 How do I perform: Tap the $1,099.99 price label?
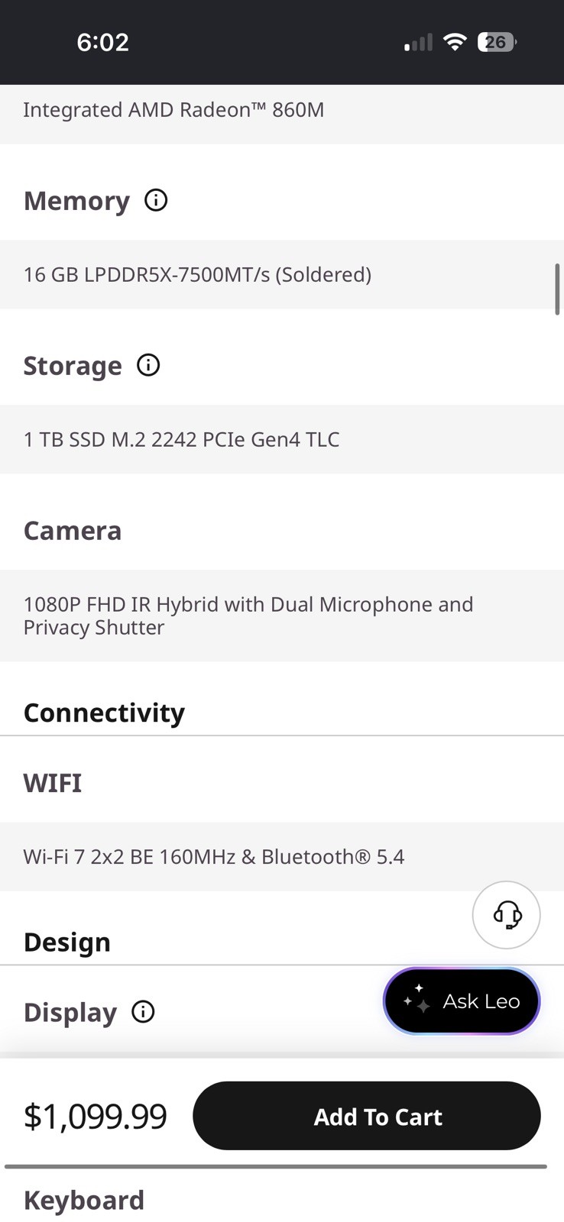tap(96, 1116)
